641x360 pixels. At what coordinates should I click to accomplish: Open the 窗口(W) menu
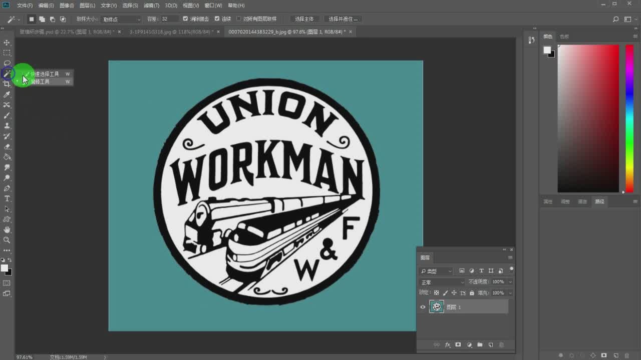click(213, 5)
